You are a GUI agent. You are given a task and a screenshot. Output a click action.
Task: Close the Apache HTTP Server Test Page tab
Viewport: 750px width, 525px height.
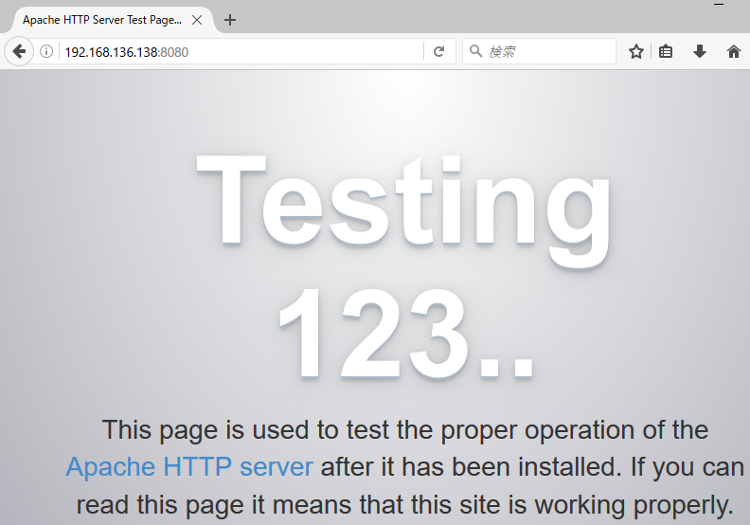tap(197, 20)
